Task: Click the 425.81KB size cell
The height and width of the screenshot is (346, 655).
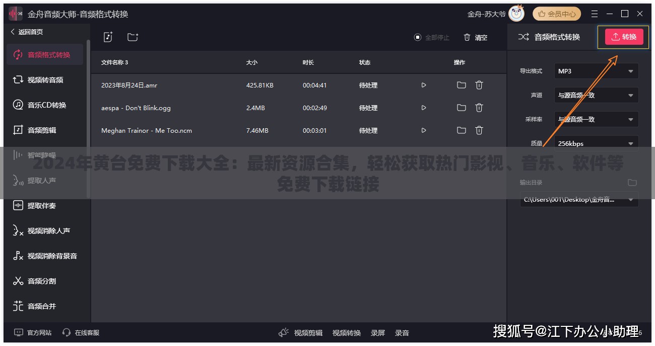Action: [259, 85]
